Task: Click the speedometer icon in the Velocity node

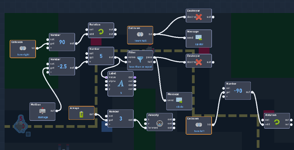Action: click(x=160, y=124)
